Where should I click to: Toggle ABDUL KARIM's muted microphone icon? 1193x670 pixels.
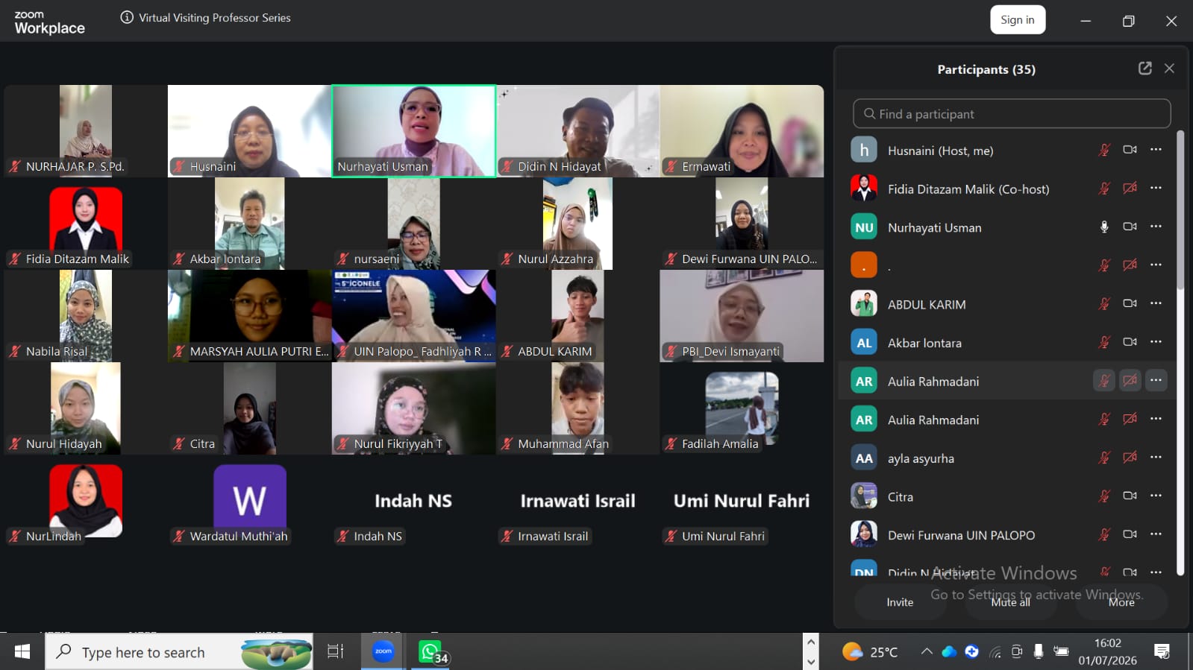[x=1104, y=304]
